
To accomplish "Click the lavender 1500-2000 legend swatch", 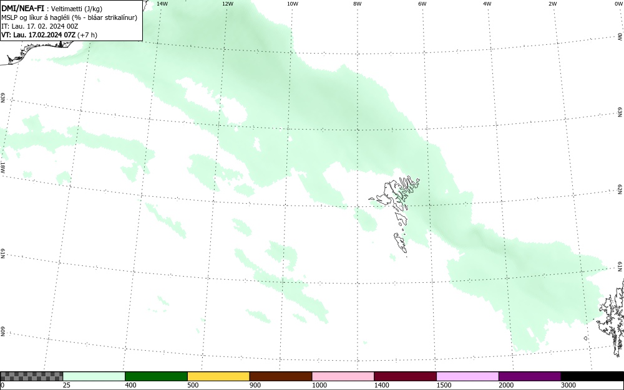I will click(x=467, y=376).
